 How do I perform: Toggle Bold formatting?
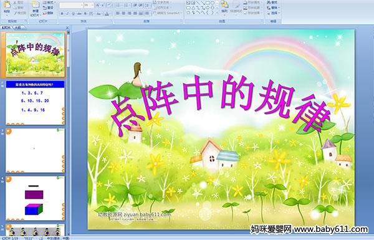point(62,14)
